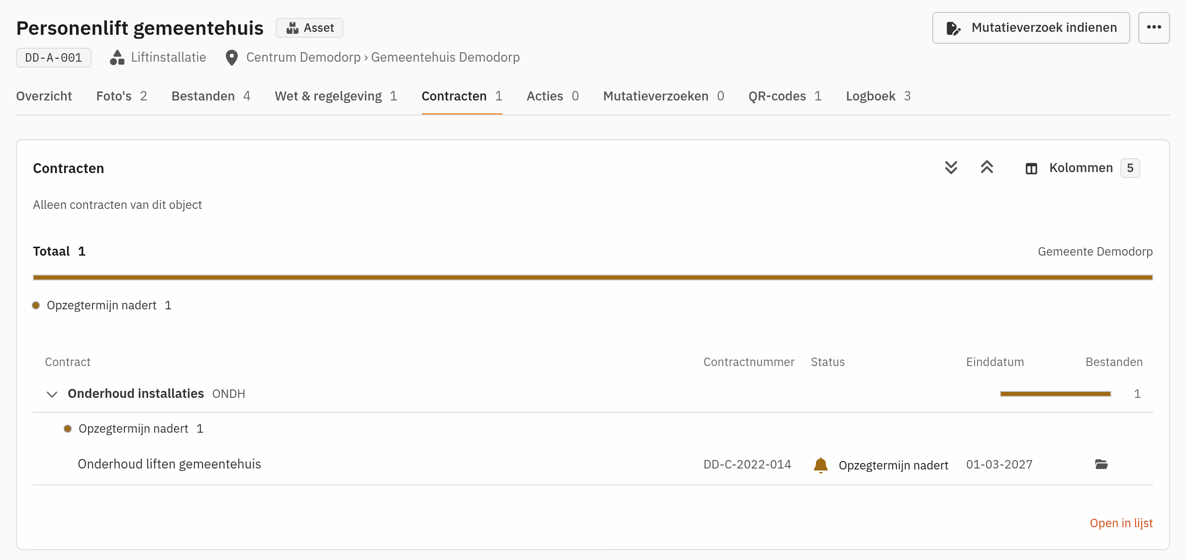The width and height of the screenshot is (1186, 560).
Task: Open Onderhoud liften gemeentehuis contract row
Action: pyautogui.click(x=593, y=465)
